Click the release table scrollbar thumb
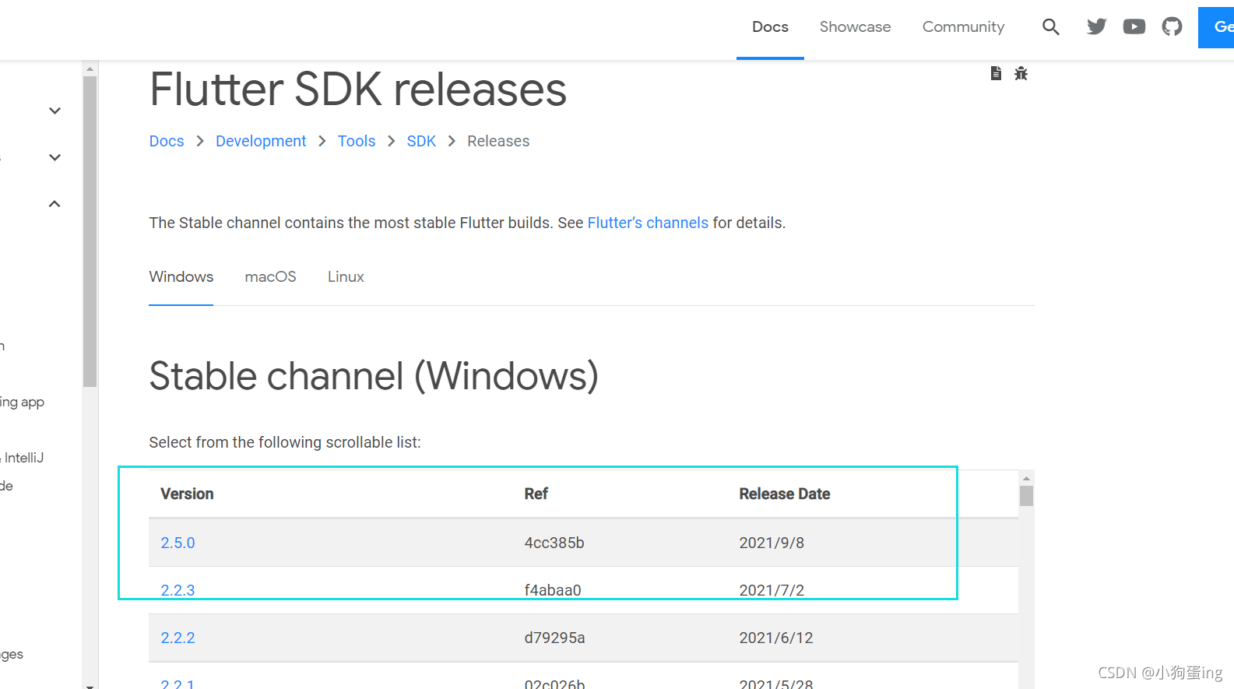This screenshot has height=689, width=1234. coord(1026,496)
